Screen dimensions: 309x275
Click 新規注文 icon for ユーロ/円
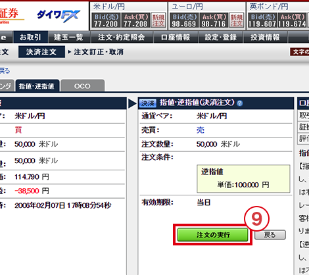[237, 20]
